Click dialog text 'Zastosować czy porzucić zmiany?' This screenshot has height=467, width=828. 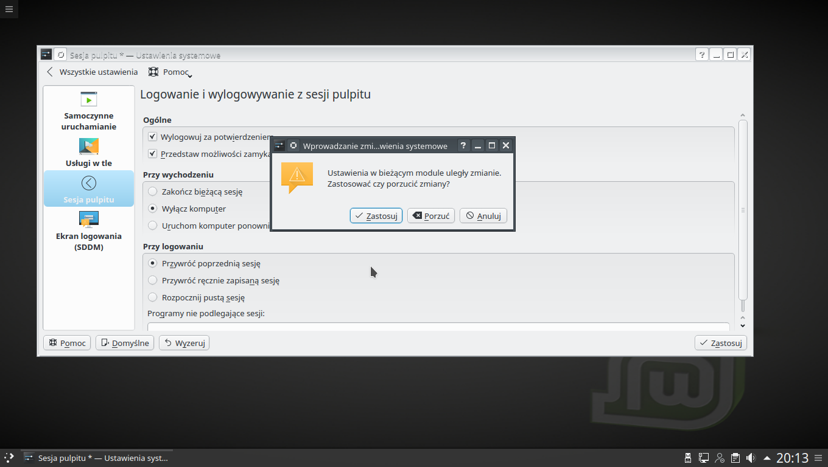[388, 184]
